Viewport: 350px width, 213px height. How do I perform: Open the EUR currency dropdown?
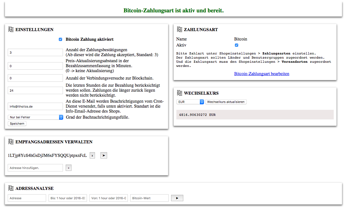click(190, 102)
